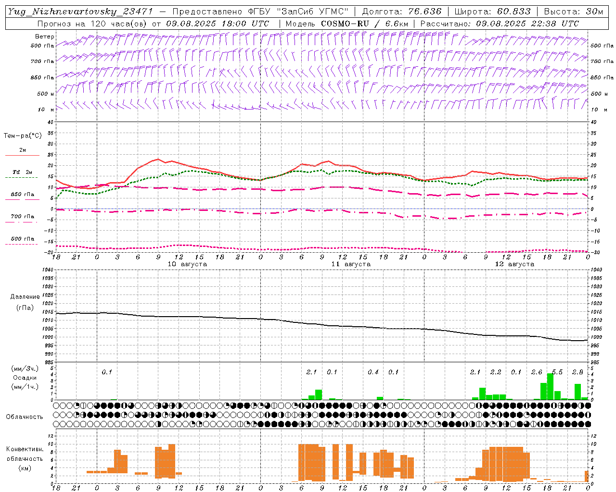Click the 2.8 precipitation total value

[577, 372]
